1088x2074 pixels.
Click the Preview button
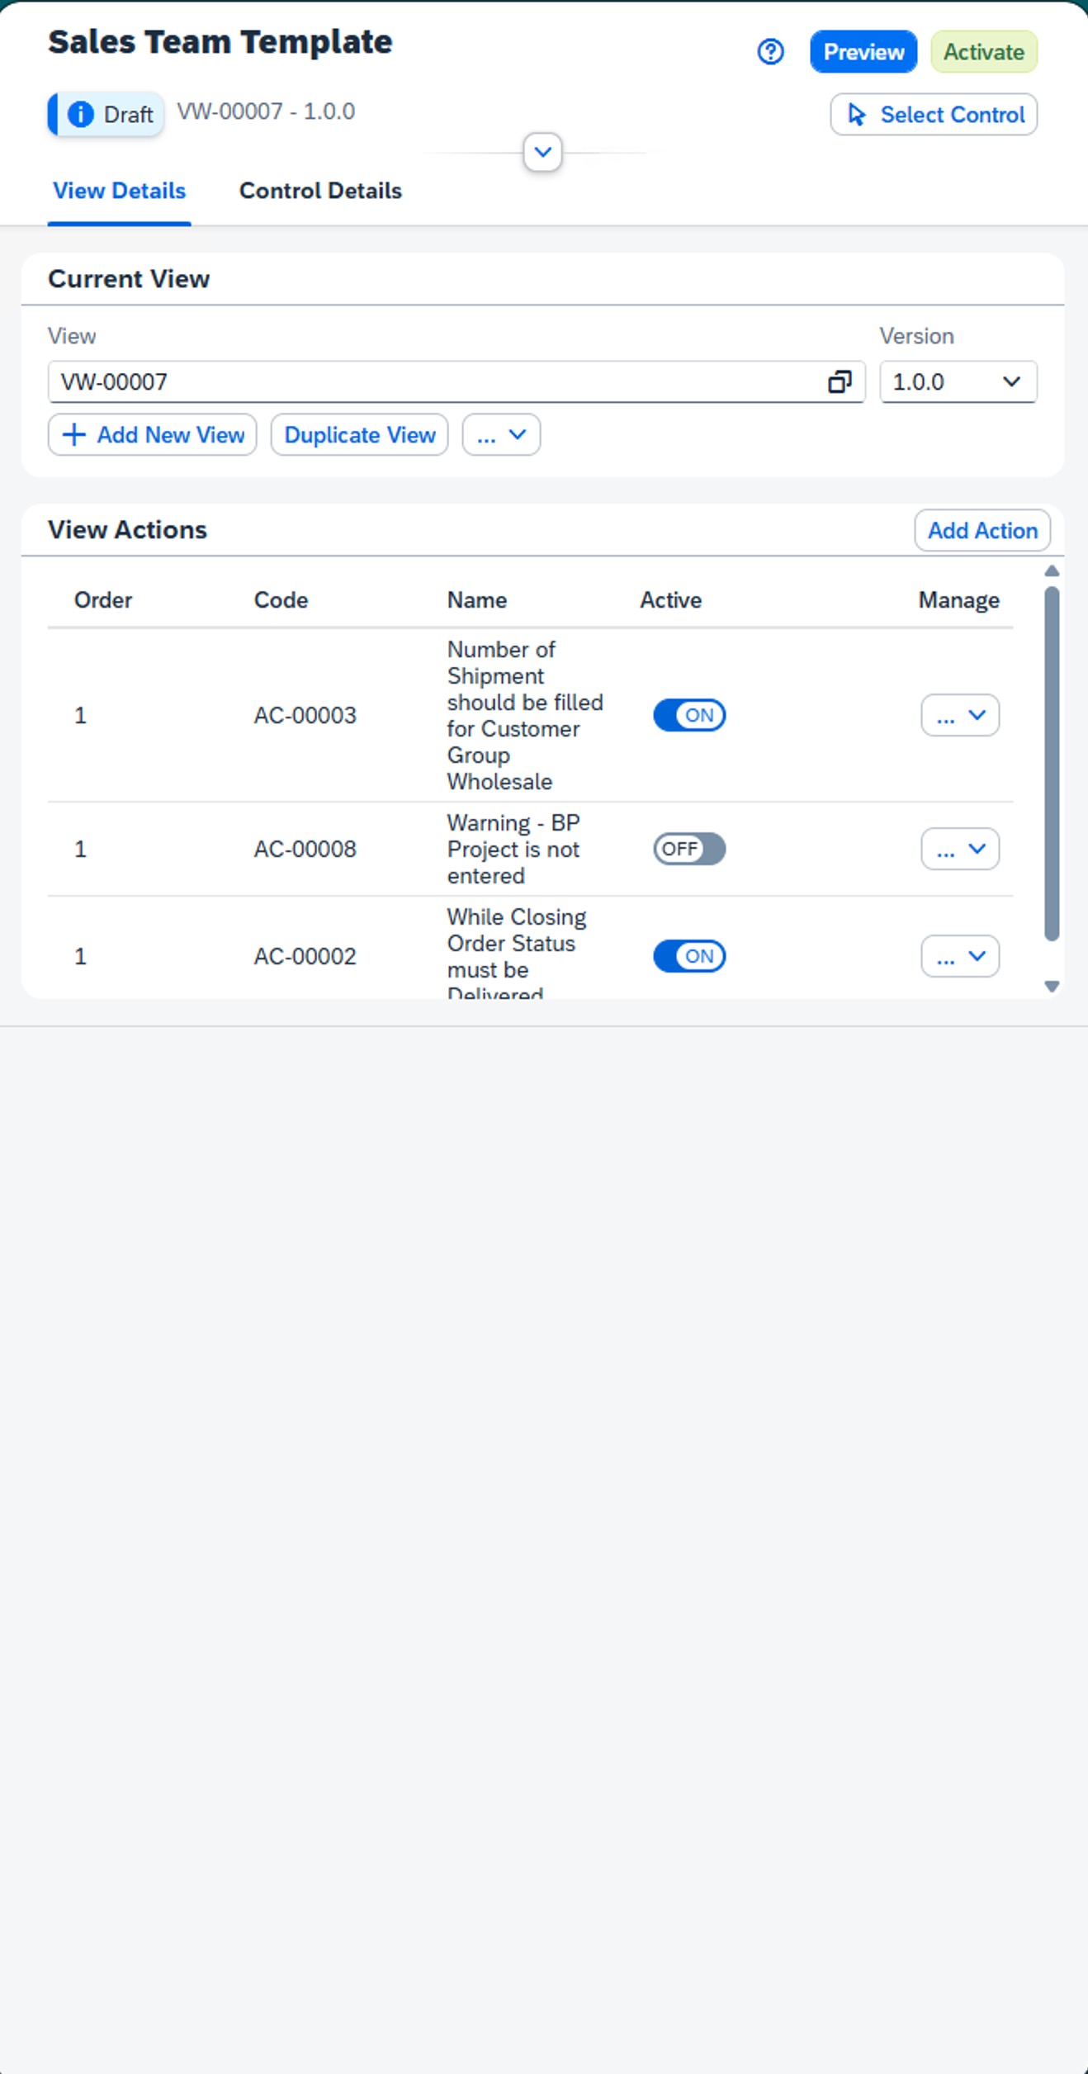863,52
